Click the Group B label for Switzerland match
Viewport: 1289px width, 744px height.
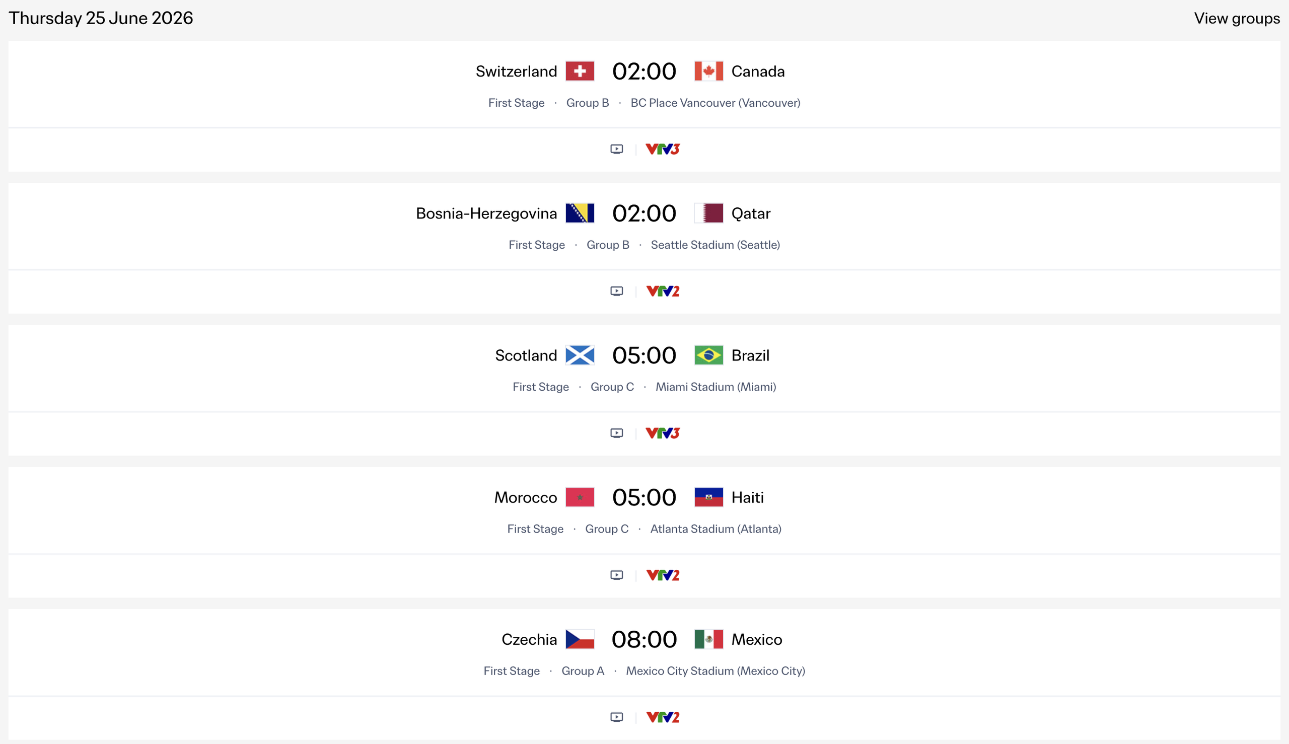point(587,103)
